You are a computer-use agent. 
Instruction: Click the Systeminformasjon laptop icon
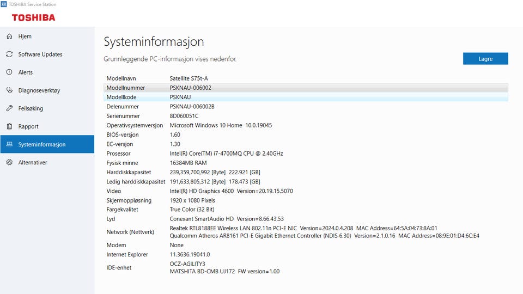9,144
